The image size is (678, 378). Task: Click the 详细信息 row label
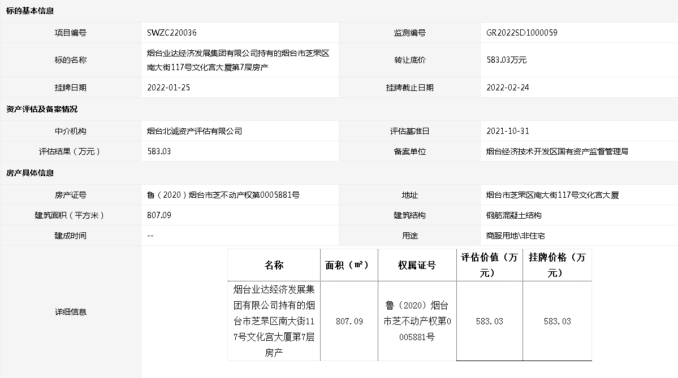tap(71, 312)
